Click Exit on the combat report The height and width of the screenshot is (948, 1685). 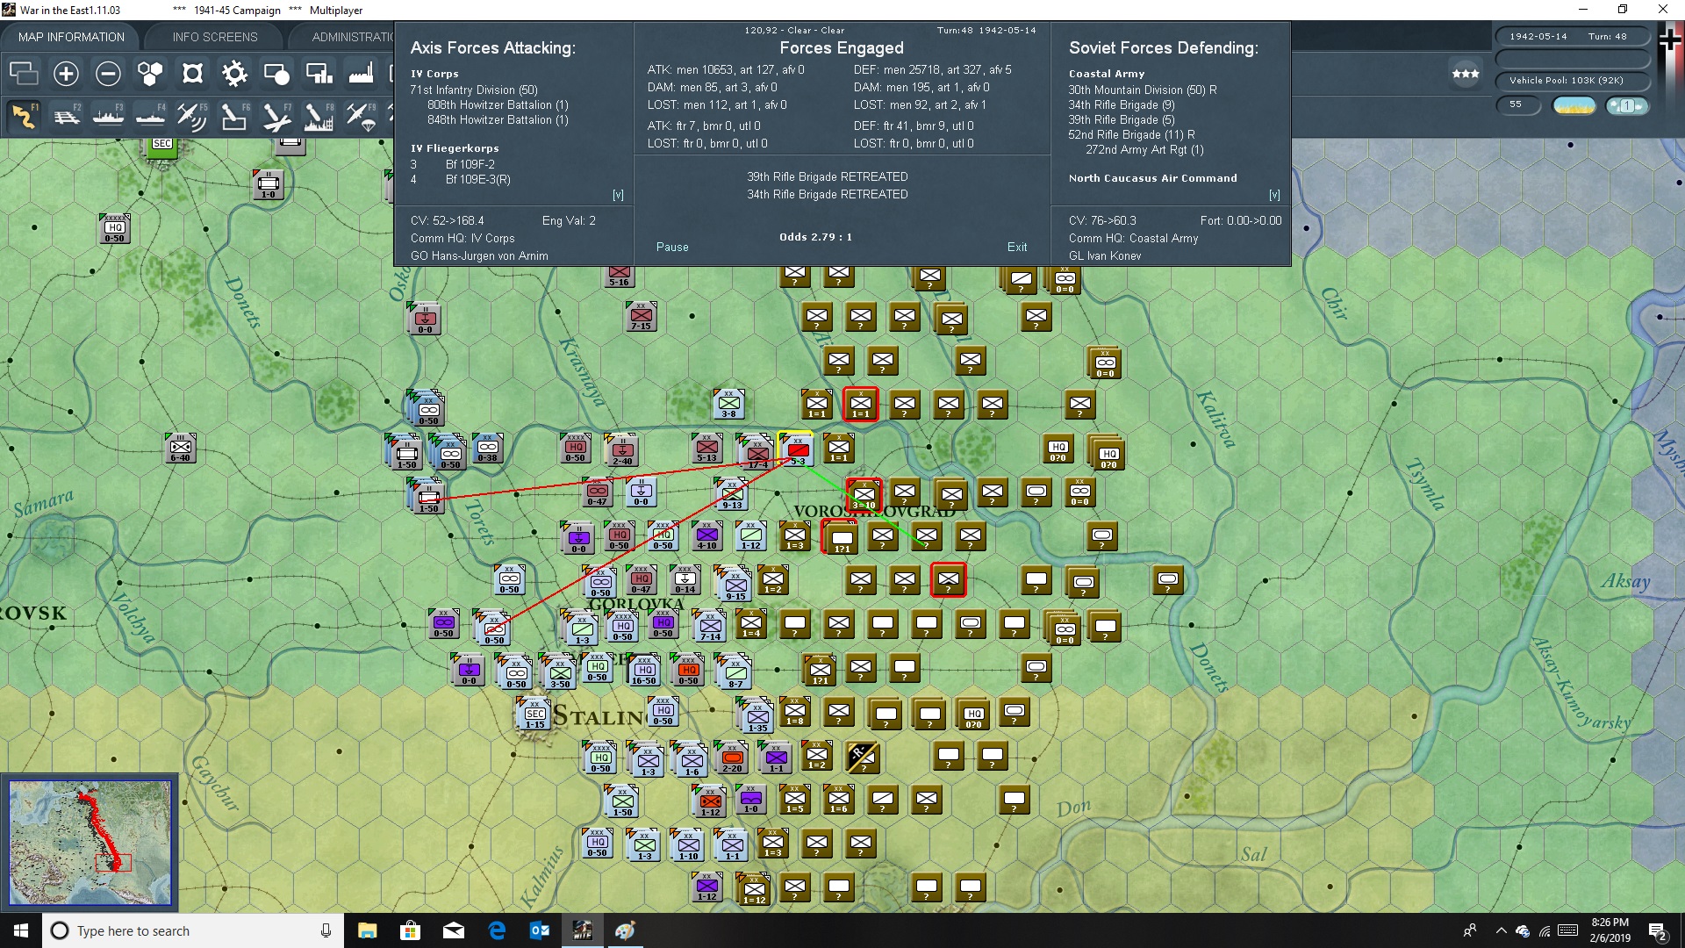[x=1017, y=247]
